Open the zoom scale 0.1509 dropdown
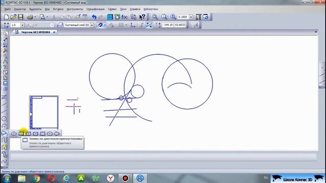The height and width of the screenshot is (183, 326). click(191, 17)
